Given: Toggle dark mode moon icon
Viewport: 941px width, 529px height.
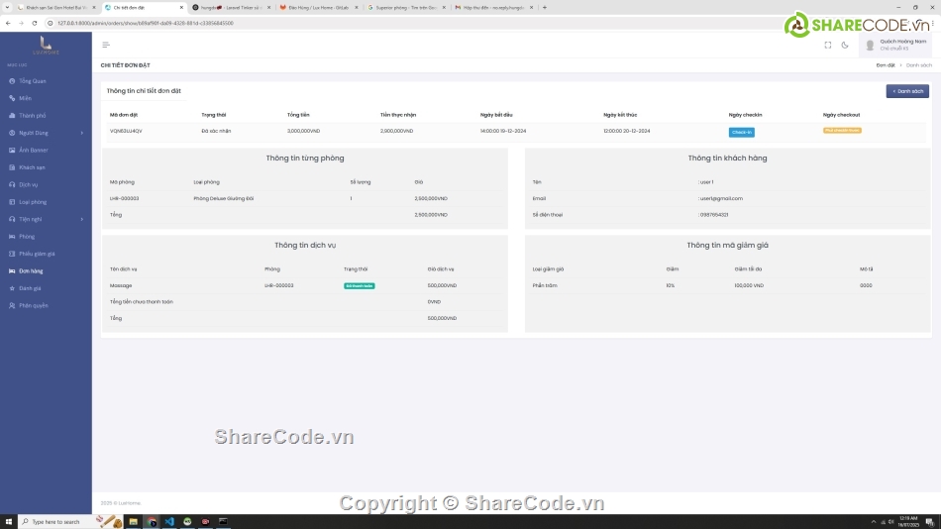Looking at the screenshot, I should (x=845, y=45).
